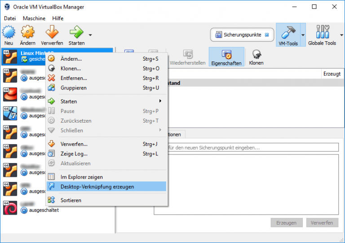This screenshot has width=345, height=243.
Task: Click the VM-Tools hammer icon
Action: (x=288, y=32)
